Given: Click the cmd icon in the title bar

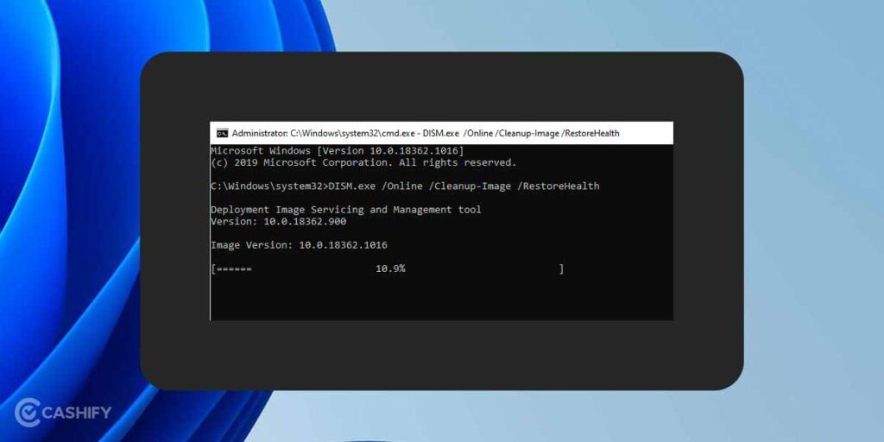Looking at the screenshot, I should click(x=222, y=133).
